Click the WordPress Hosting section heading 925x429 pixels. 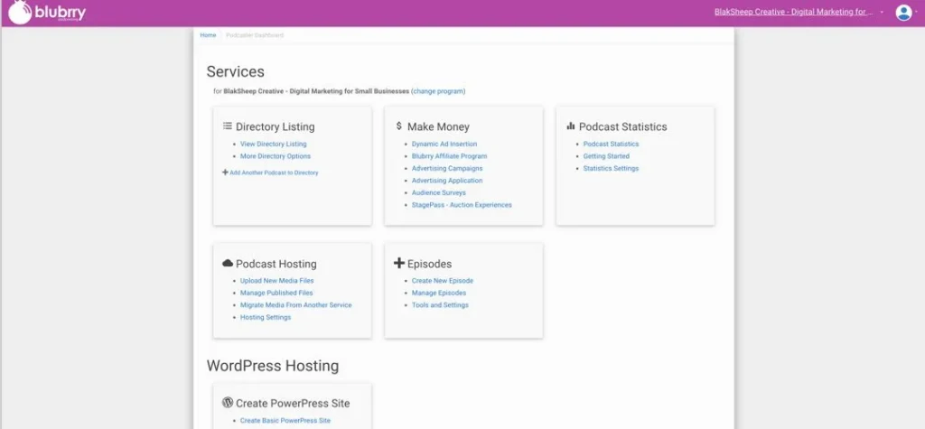[x=273, y=366]
